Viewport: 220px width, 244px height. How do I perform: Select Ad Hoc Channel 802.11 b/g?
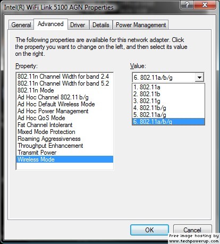pyautogui.click(x=65, y=97)
